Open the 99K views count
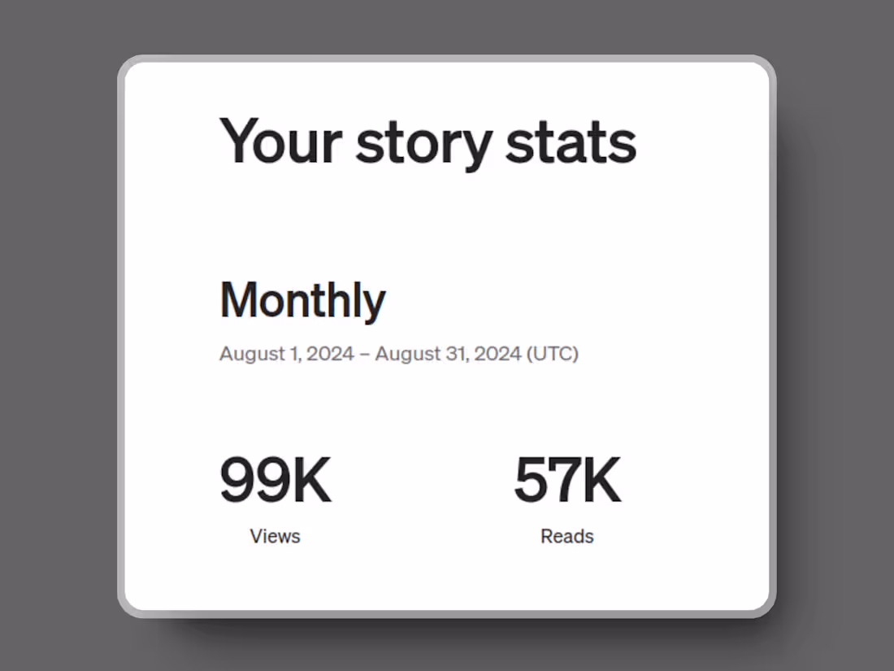Screen dimensions: 894x671 click(276, 481)
